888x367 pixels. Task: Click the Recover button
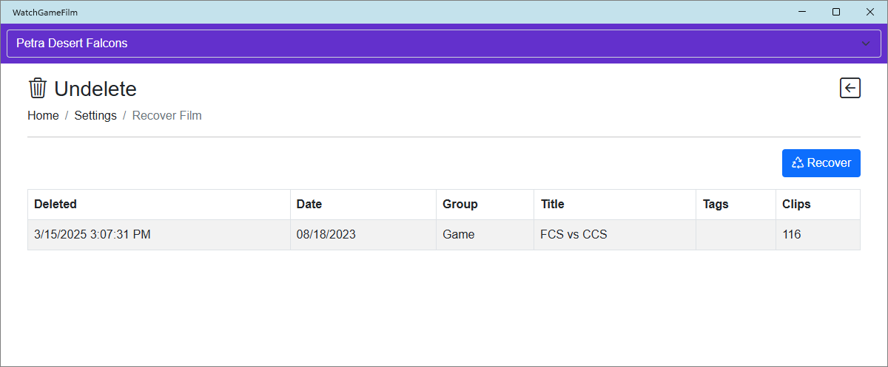click(x=821, y=163)
